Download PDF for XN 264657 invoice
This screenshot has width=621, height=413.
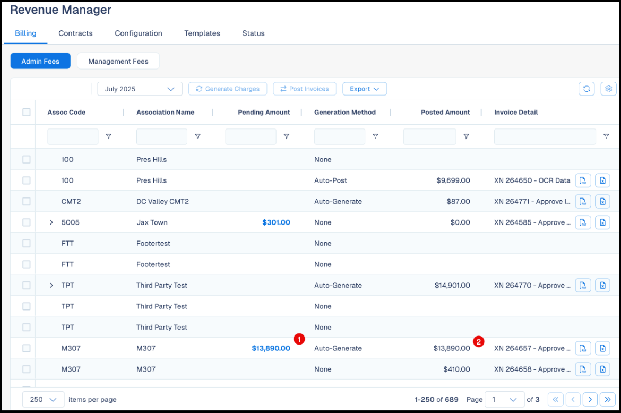[583, 348]
